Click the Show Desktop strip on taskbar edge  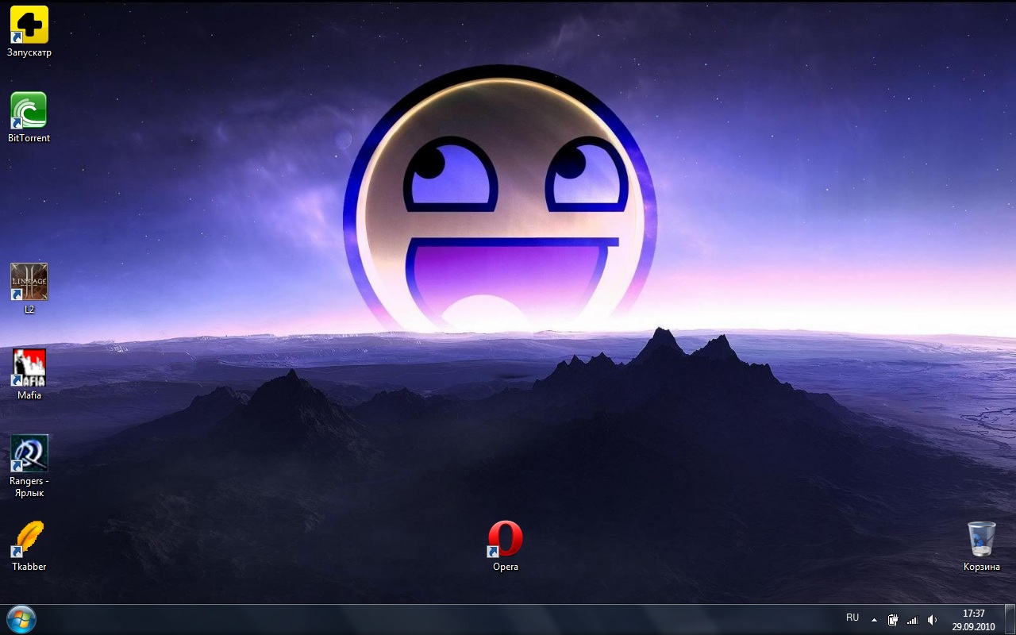point(1010,620)
